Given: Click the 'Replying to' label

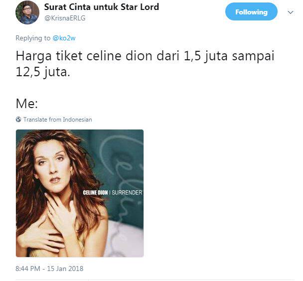Looking at the screenshot, I should click(33, 38).
